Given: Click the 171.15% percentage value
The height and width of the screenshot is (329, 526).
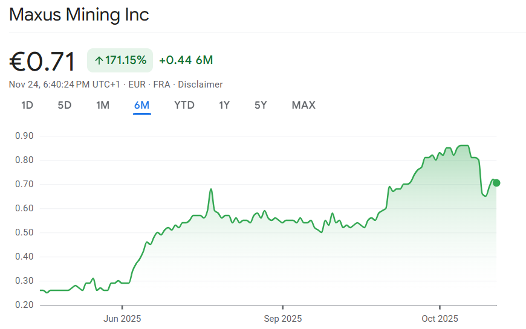Looking at the screenshot, I should [x=126, y=60].
